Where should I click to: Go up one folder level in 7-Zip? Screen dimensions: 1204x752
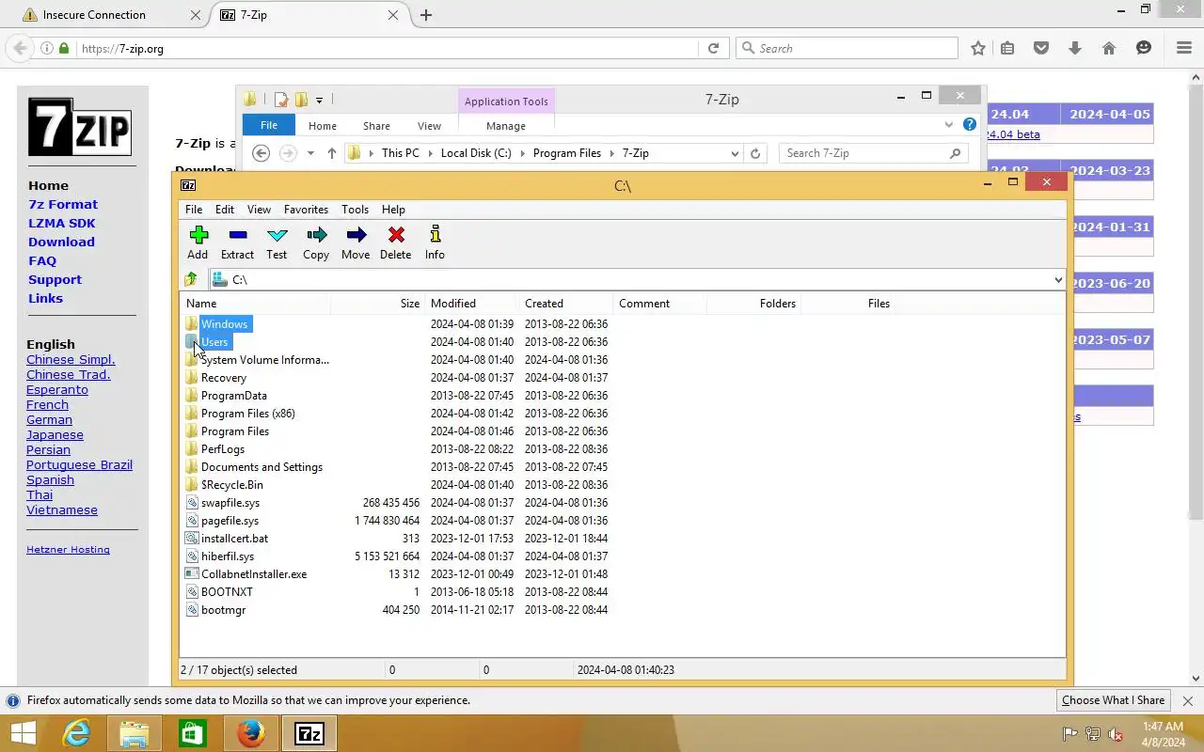coord(192,279)
